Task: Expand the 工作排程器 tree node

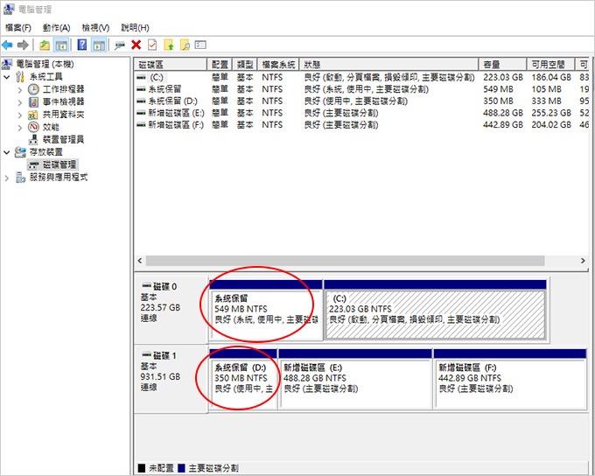Action: (20, 90)
